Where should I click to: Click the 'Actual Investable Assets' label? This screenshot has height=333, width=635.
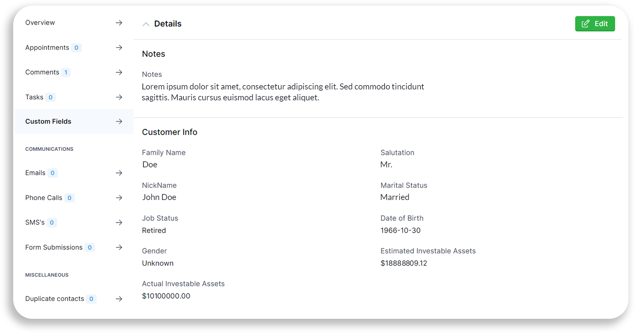(x=183, y=284)
